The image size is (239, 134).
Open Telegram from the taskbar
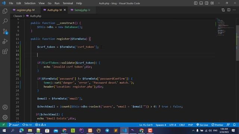[107, 131]
